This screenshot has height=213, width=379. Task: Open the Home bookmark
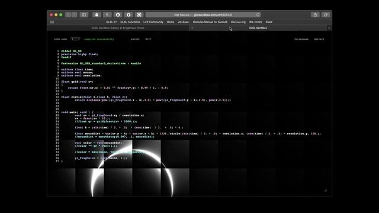coord(171,22)
